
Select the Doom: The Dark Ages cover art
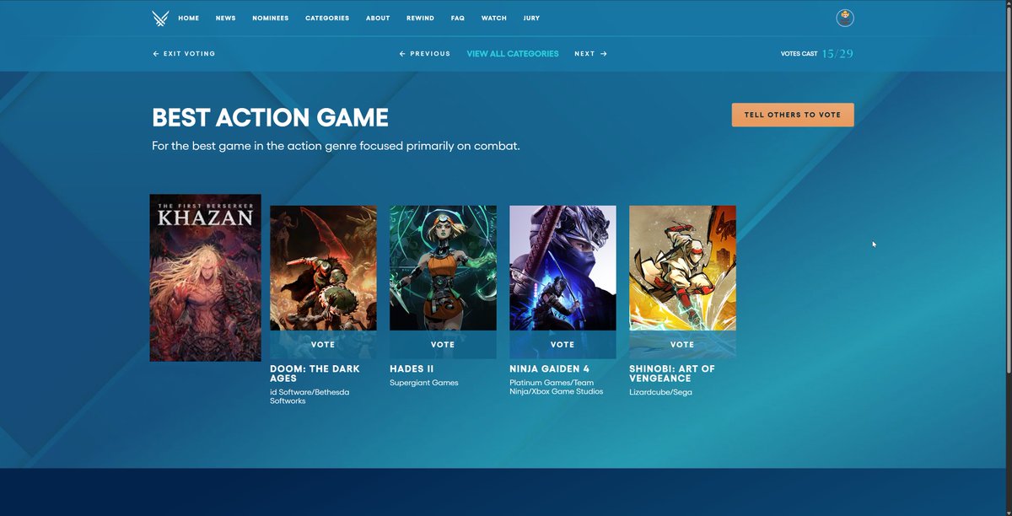click(x=323, y=268)
